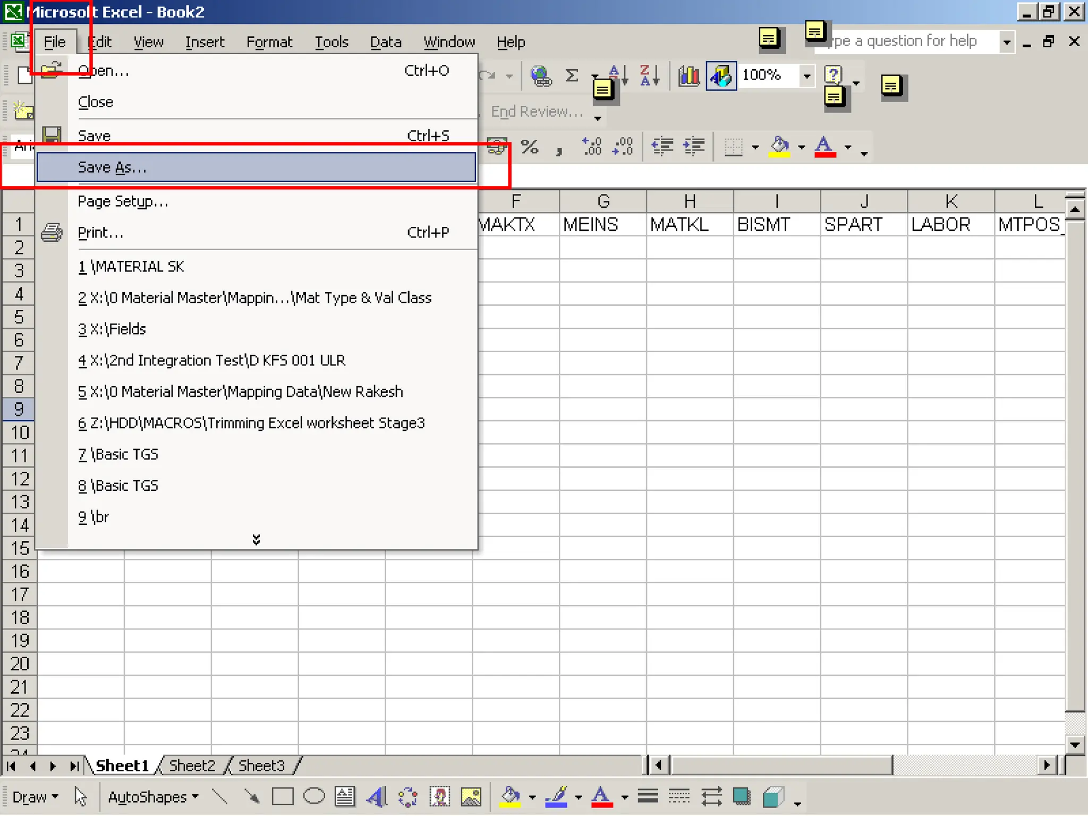The image size is (1088, 816).
Task: Open the Zoom 100% dropdown
Action: 806,76
